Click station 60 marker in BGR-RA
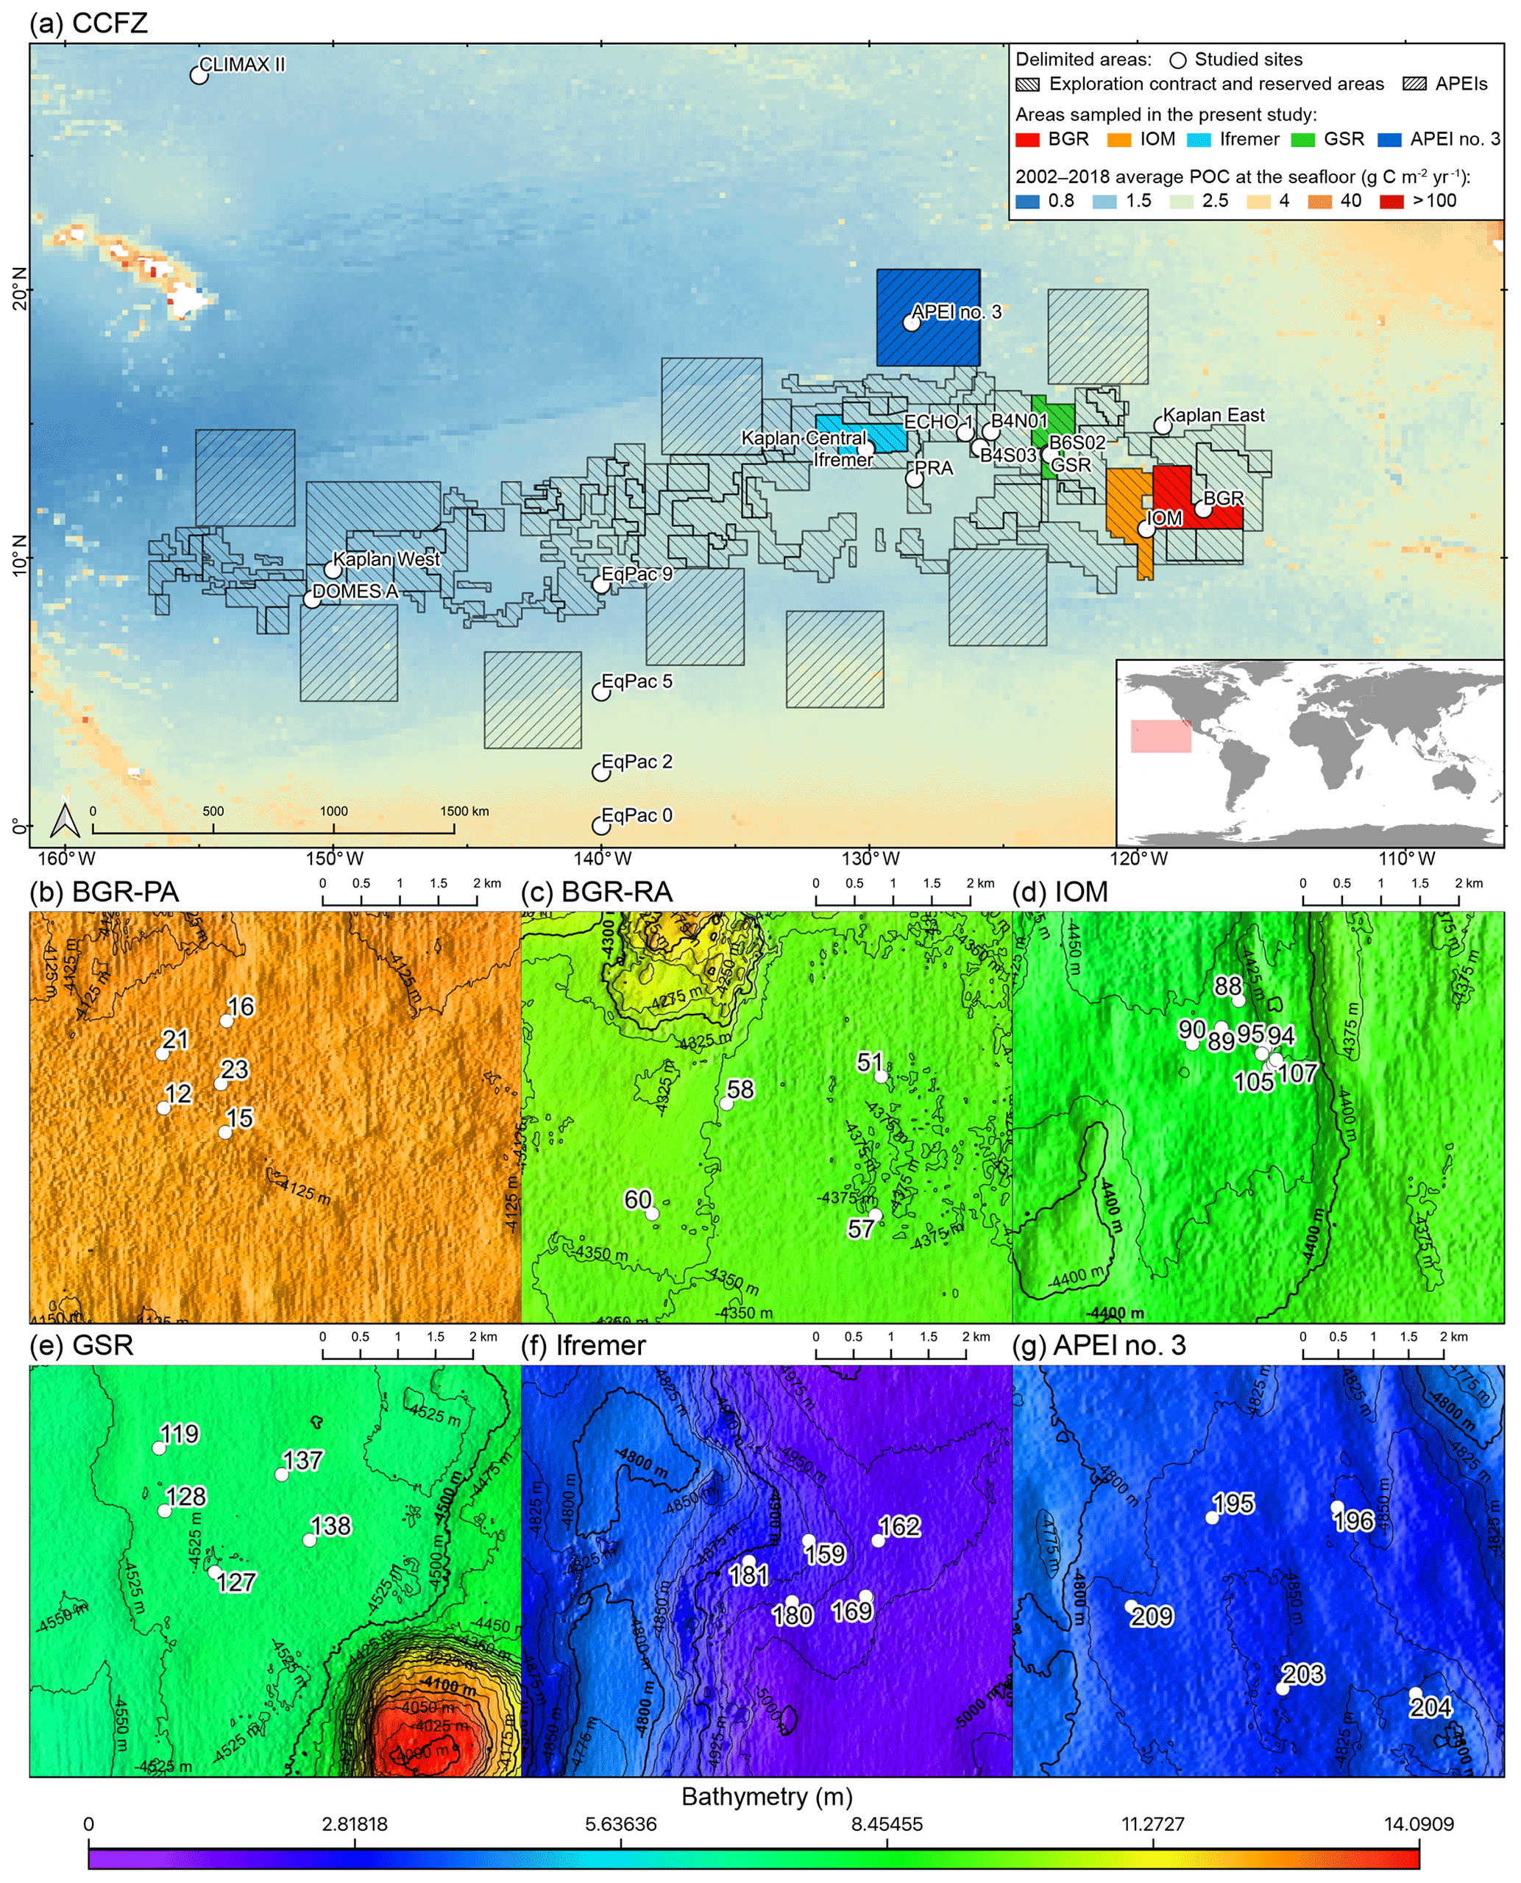 tap(652, 1213)
